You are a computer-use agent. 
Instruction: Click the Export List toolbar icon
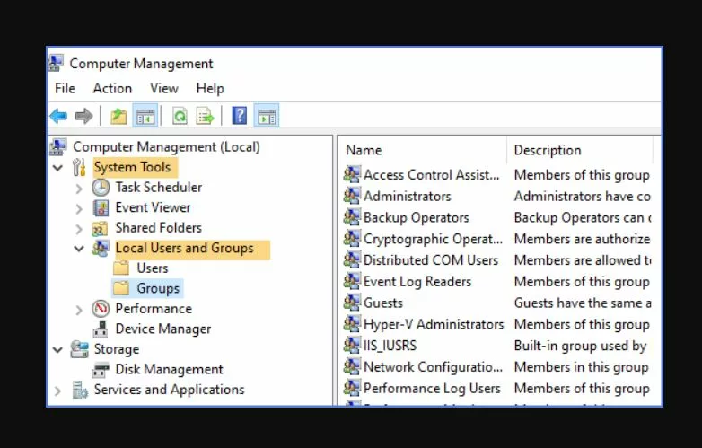click(205, 117)
